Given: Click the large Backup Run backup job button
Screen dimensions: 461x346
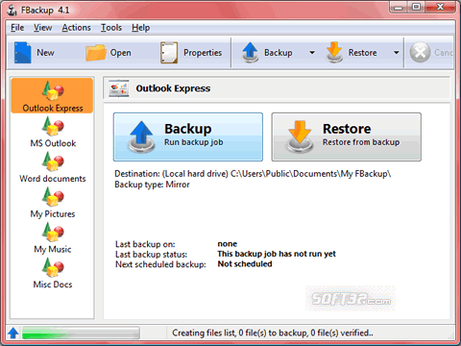Looking at the screenshot, I should [188, 136].
